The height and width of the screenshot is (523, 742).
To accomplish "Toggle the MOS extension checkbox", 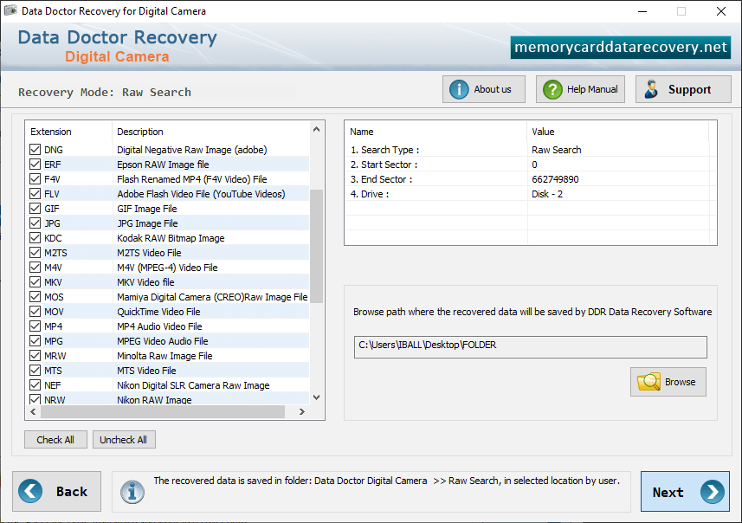I will pyautogui.click(x=35, y=297).
